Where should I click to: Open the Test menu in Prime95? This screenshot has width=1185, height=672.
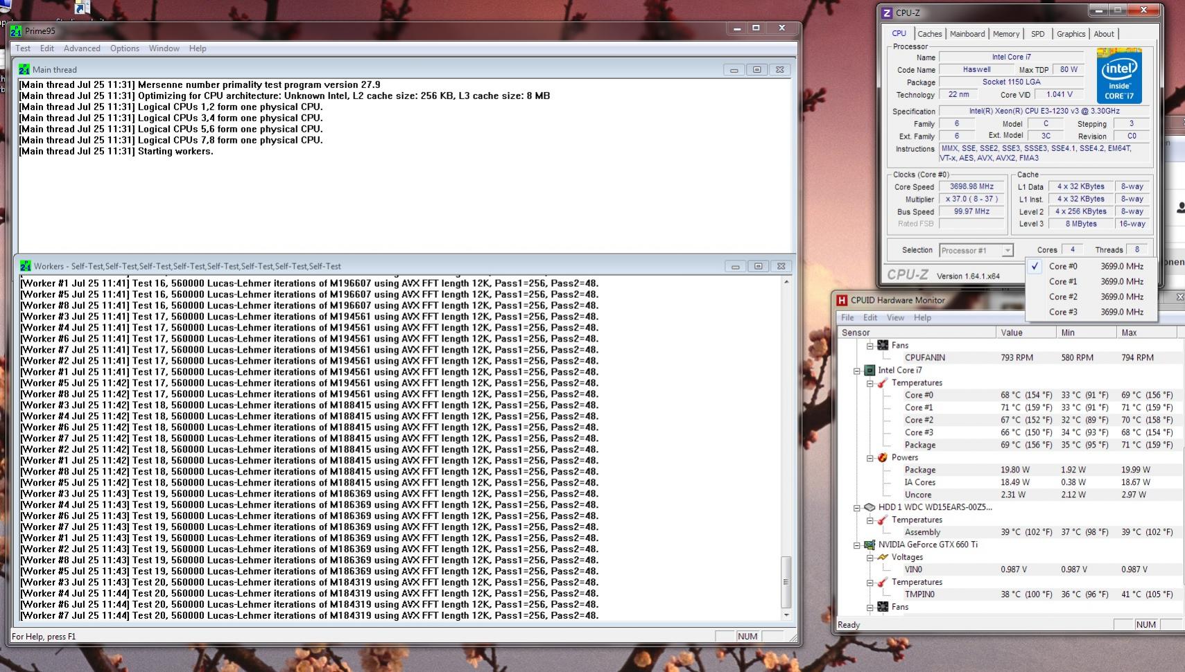(x=23, y=48)
